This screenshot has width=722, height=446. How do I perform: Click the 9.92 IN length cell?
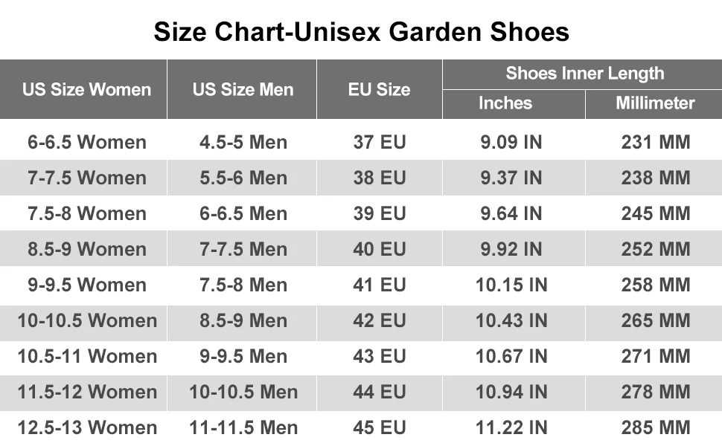[x=511, y=249]
